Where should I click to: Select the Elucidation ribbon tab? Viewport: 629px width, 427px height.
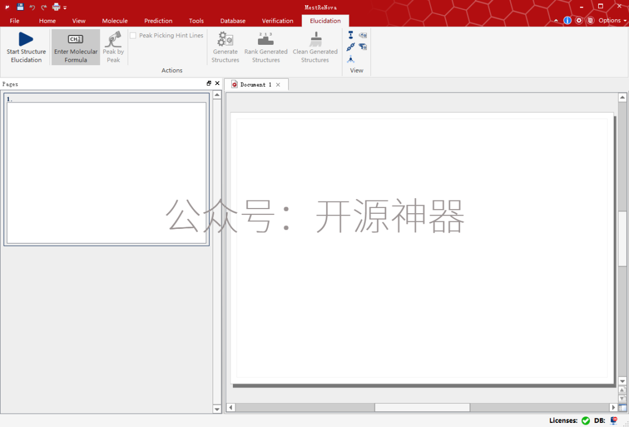point(325,21)
